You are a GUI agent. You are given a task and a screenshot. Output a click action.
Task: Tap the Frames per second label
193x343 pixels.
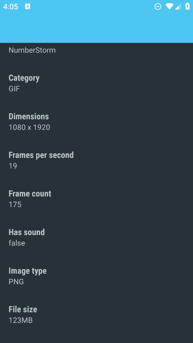[x=41, y=155]
